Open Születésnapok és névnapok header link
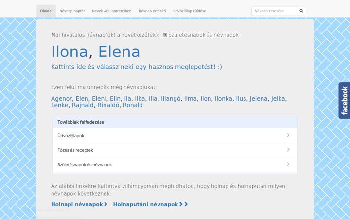Viewport: 350px width, 219px height. tap(203, 35)
